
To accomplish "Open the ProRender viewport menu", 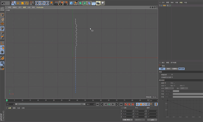I will 40,8.
